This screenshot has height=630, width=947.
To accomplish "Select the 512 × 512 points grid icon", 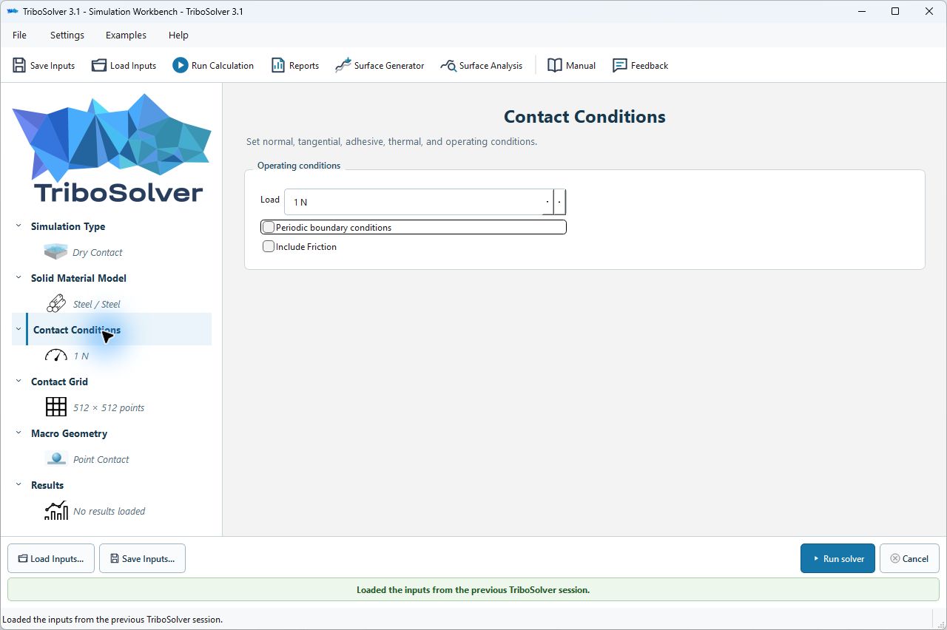I will (x=55, y=407).
